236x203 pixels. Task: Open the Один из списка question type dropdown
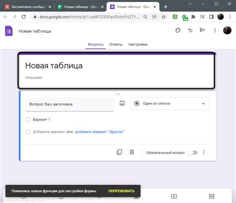pyautogui.click(x=170, y=104)
